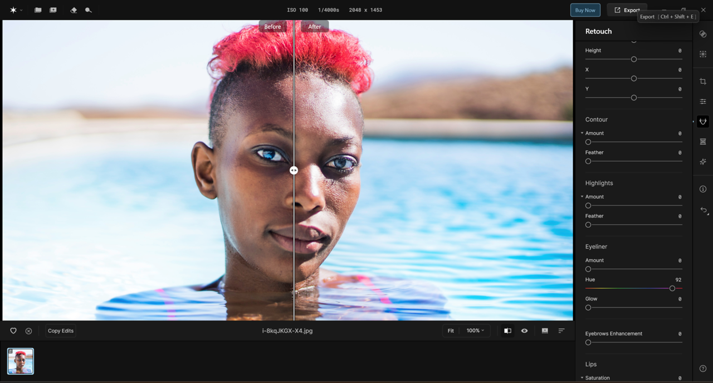Click the add image icon

[53, 10]
